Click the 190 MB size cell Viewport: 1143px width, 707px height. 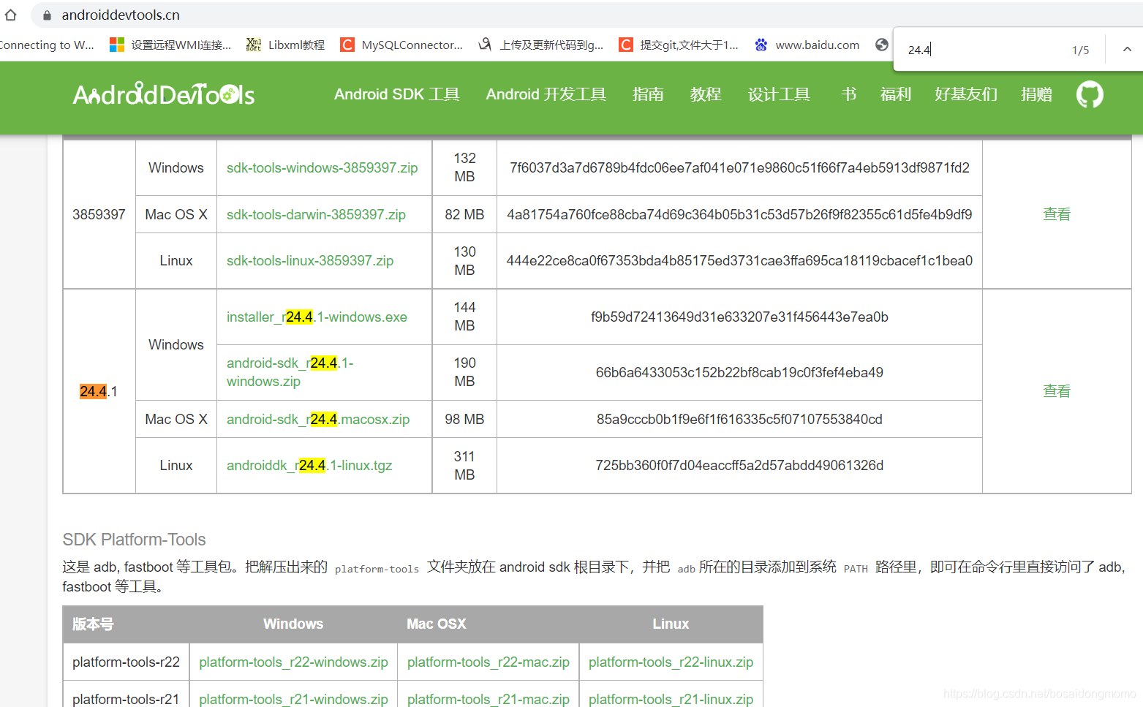(464, 372)
